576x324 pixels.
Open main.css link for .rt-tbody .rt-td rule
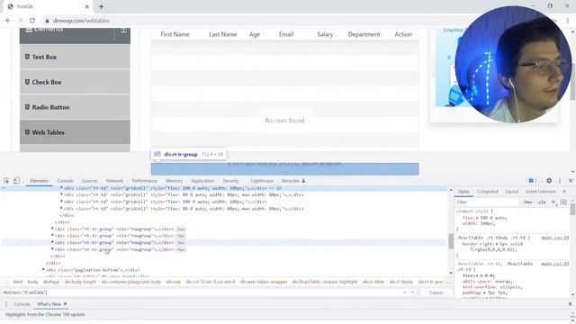(555, 238)
